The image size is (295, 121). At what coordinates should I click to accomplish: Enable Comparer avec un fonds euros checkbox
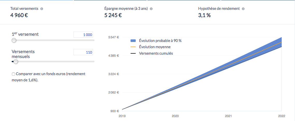pos(13,74)
